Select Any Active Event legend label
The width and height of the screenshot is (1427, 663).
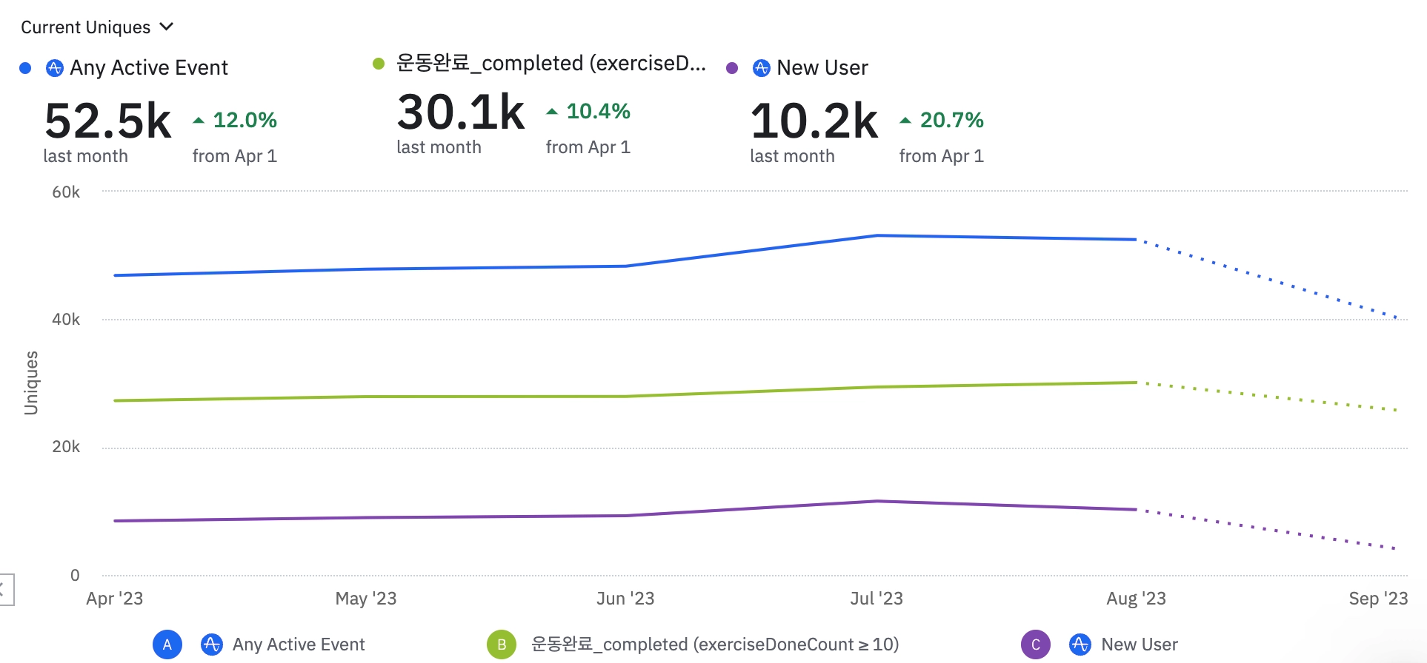pos(299,645)
